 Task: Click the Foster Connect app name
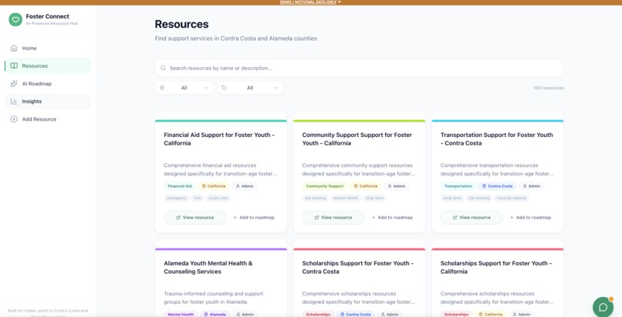point(47,17)
